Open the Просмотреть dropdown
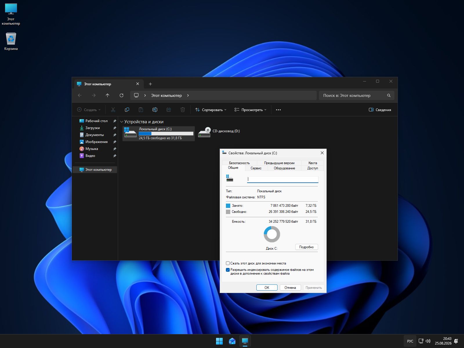The height and width of the screenshot is (348, 464). 250,110
